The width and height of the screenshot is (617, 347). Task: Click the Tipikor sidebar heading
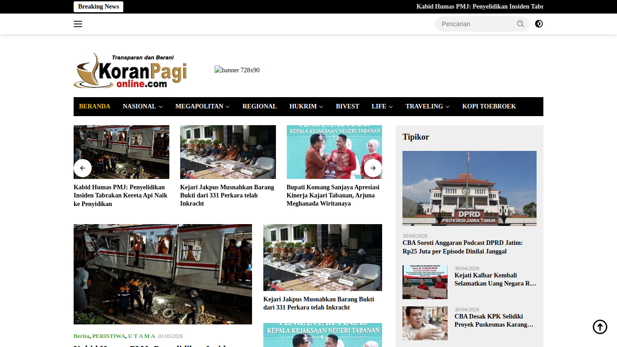(x=416, y=137)
